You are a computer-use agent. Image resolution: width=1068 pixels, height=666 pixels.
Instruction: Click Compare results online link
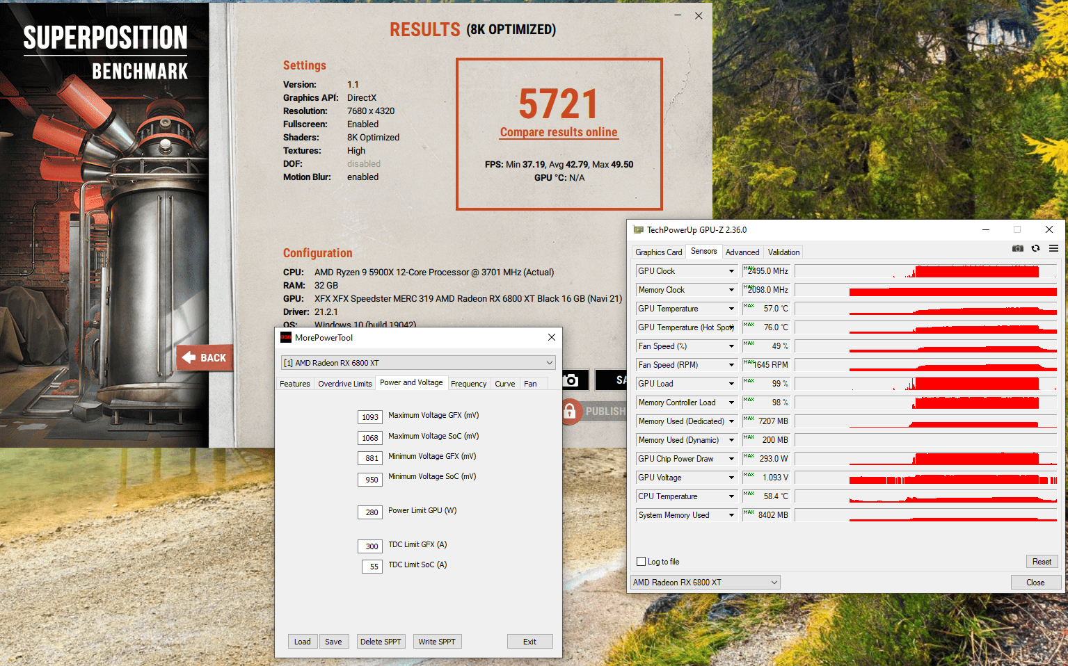(x=559, y=132)
